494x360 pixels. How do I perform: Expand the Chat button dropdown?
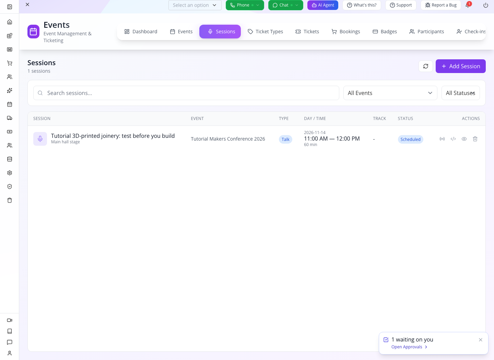point(297,5)
